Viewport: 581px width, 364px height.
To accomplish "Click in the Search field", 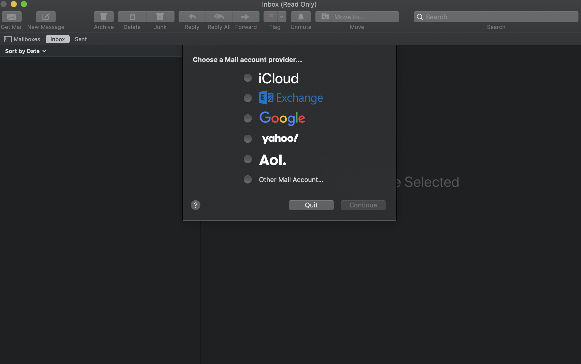I will [496, 17].
